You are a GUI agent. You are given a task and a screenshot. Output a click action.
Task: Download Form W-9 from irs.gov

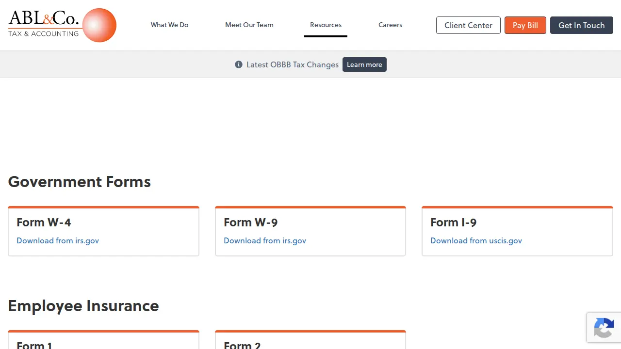[265, 240]
